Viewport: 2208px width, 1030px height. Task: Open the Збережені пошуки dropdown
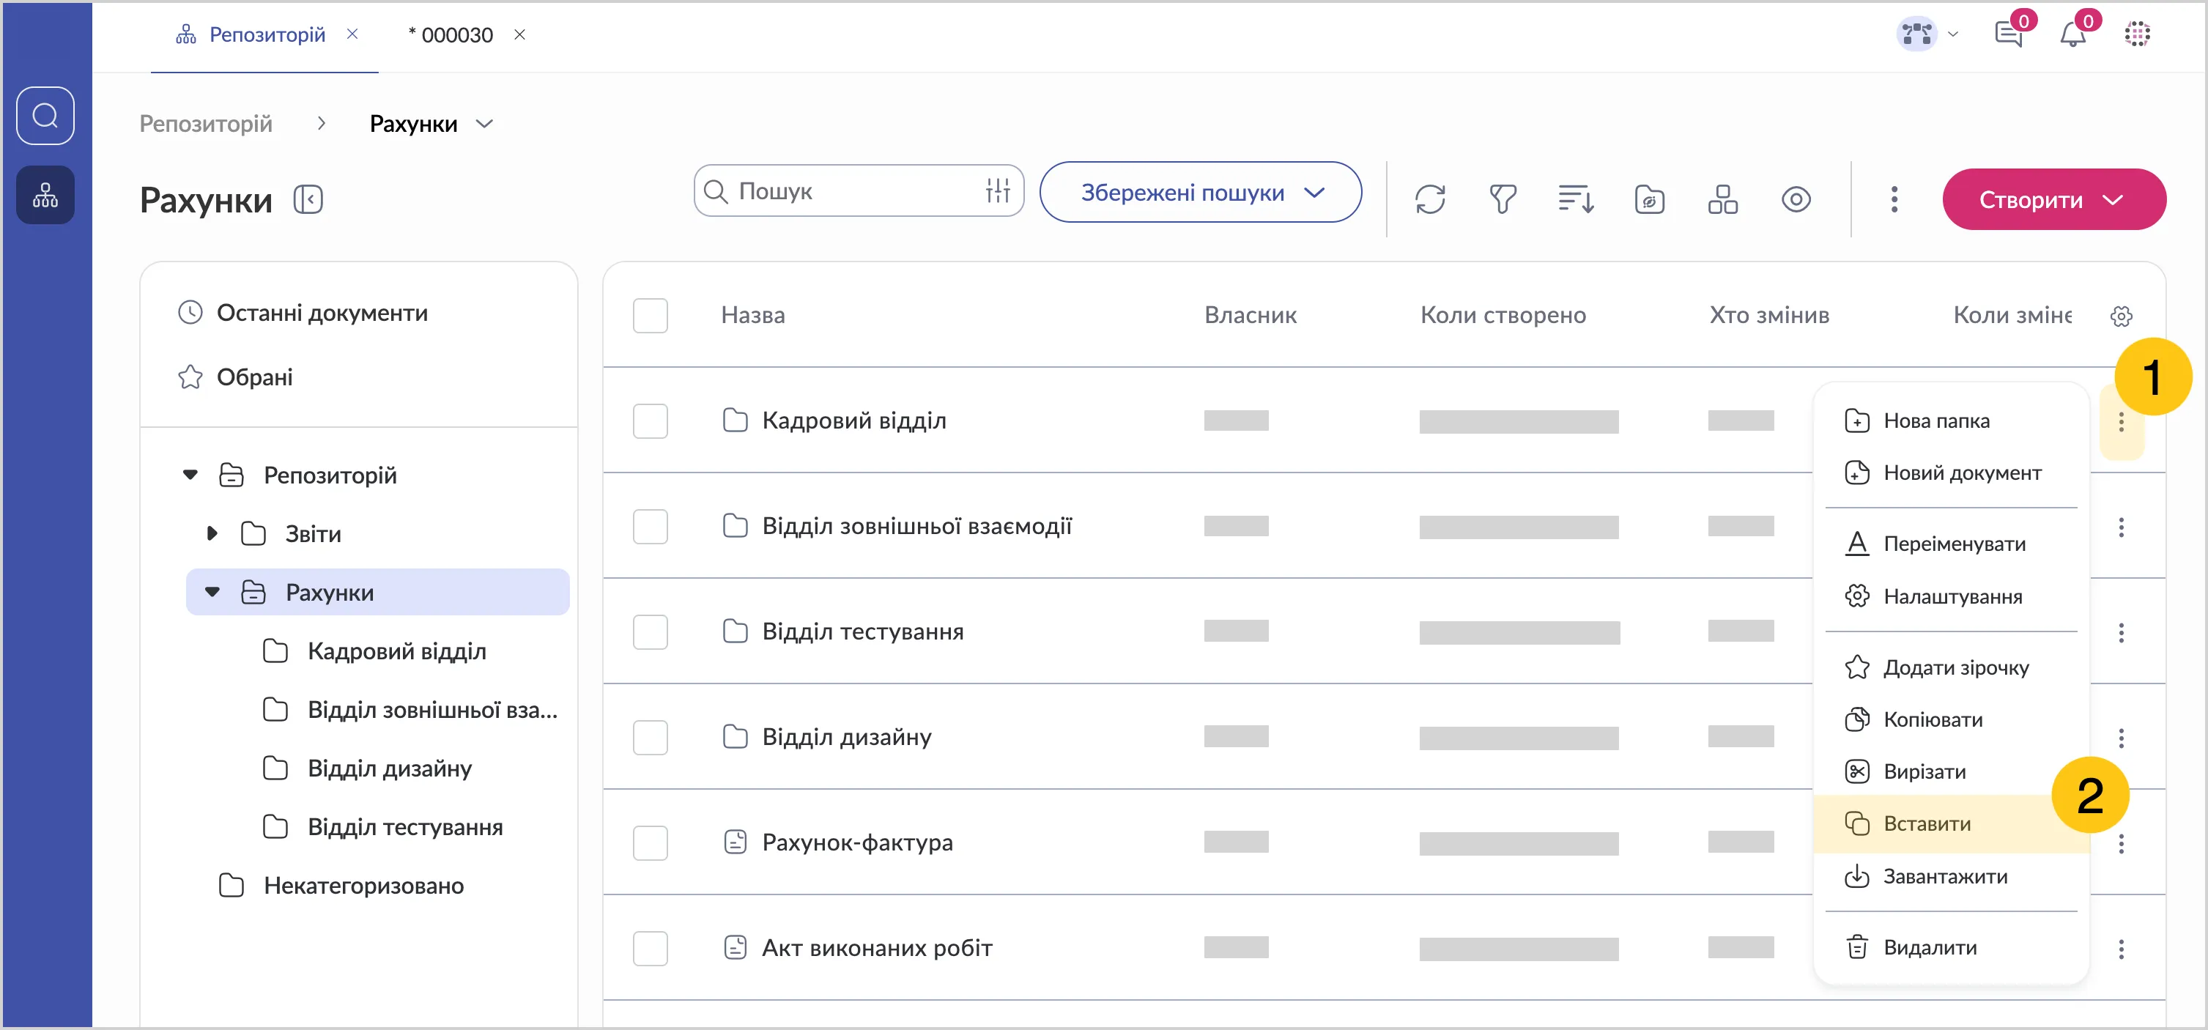click(x=1200, y=192)
